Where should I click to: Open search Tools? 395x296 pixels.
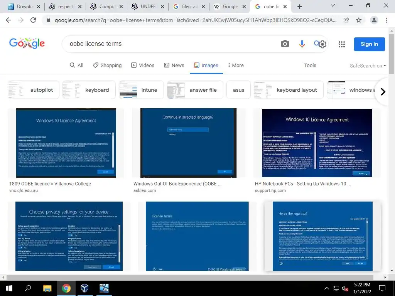310,65
